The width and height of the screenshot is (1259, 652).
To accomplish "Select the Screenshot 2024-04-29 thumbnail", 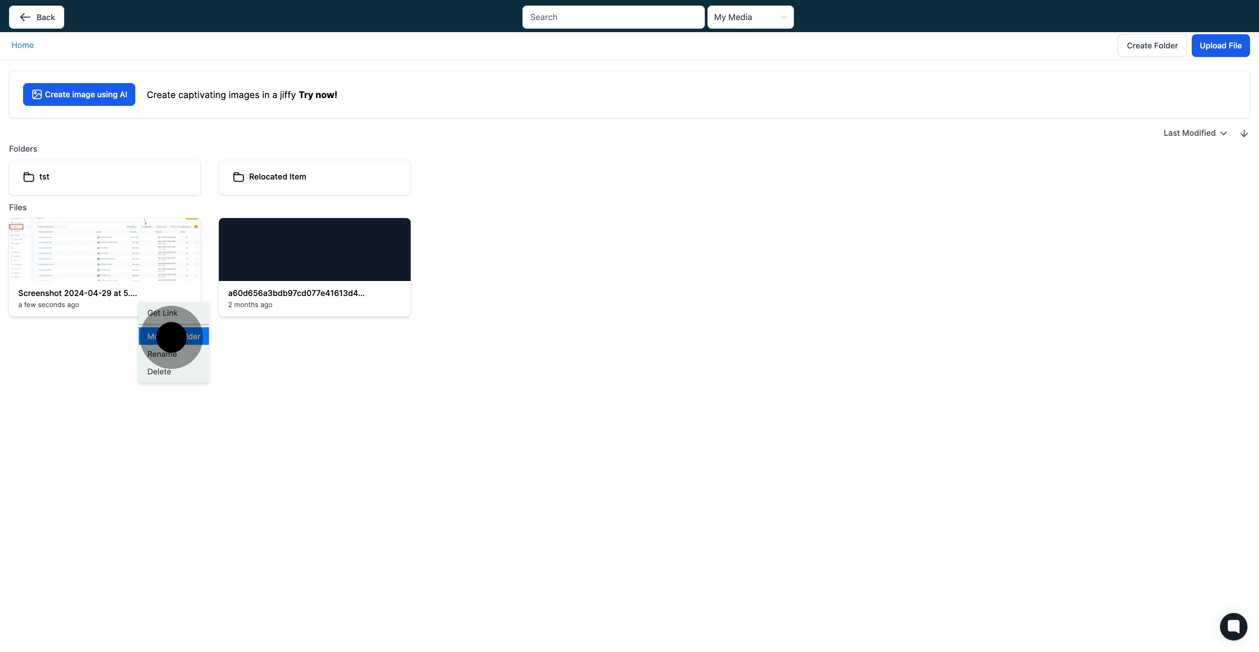I will click(104, 249).
